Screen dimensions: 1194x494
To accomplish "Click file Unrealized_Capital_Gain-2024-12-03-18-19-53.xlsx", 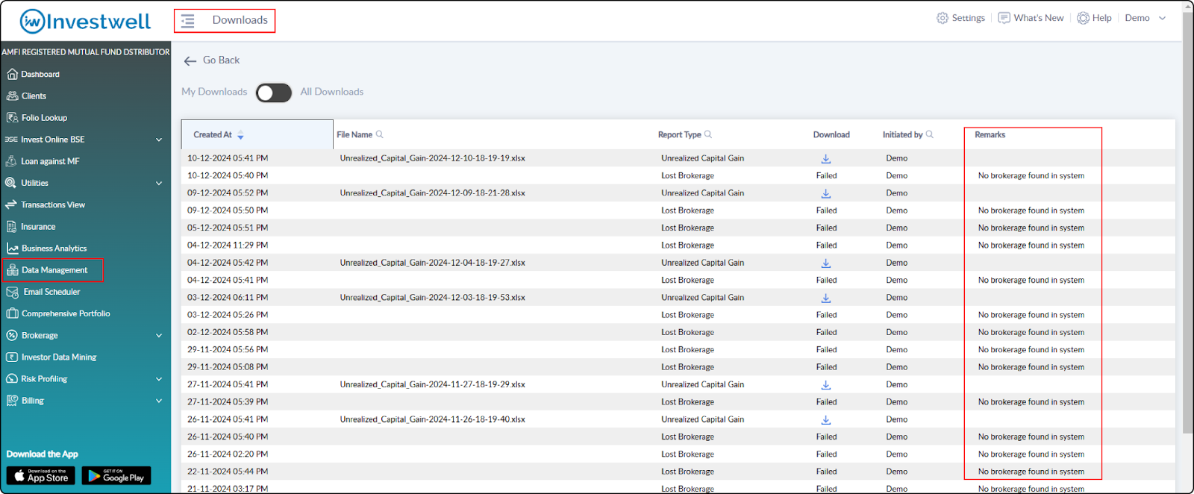I will tap(433, 298).
